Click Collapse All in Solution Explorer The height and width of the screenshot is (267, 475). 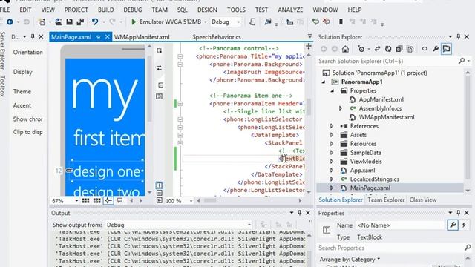tap(399, 49)
